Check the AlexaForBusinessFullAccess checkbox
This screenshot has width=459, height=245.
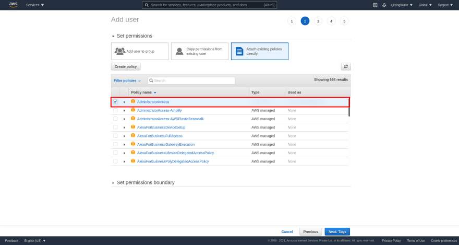[115, 136]
